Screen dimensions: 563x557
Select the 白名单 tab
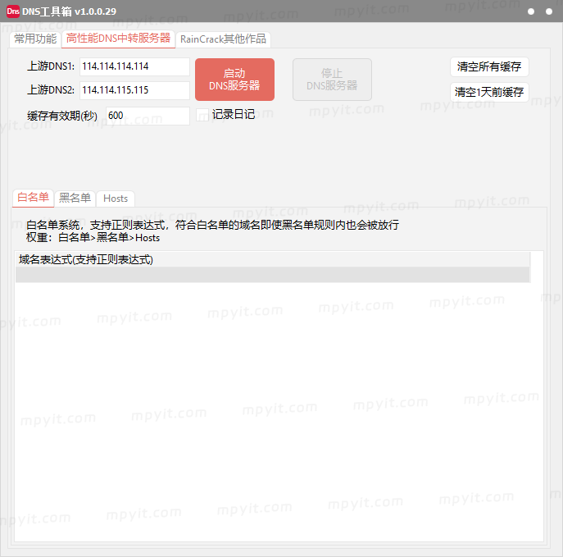coord(33,198)
